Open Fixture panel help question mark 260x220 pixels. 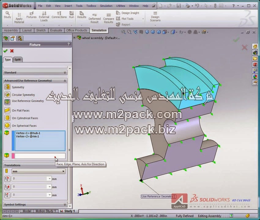[x=69, y=44]
